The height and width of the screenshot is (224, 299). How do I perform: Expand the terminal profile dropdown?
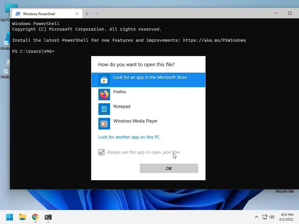coord(97,14)
